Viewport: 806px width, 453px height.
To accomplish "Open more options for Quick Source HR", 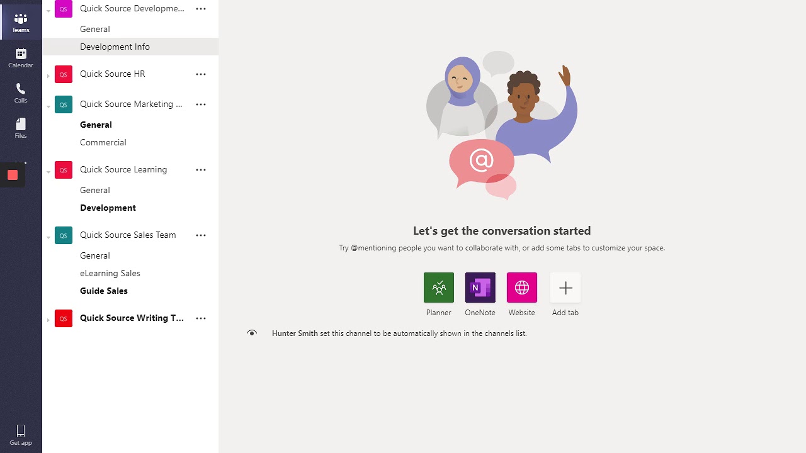I will coord(201,74).
